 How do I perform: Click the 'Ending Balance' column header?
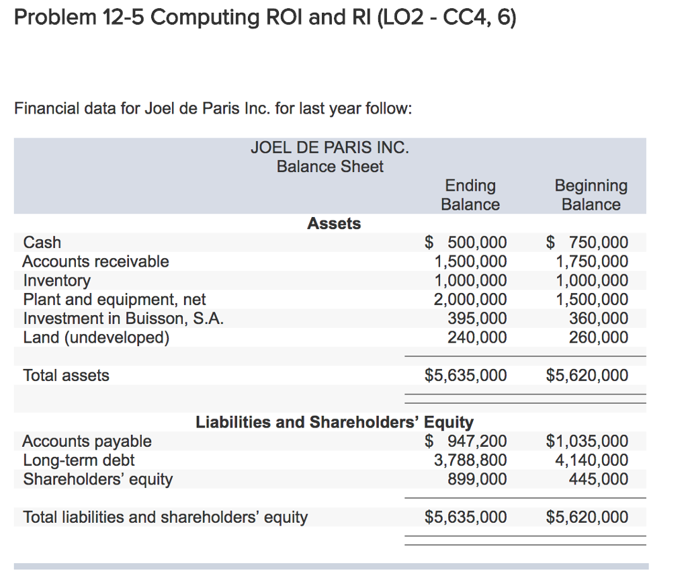pos(470,195)
